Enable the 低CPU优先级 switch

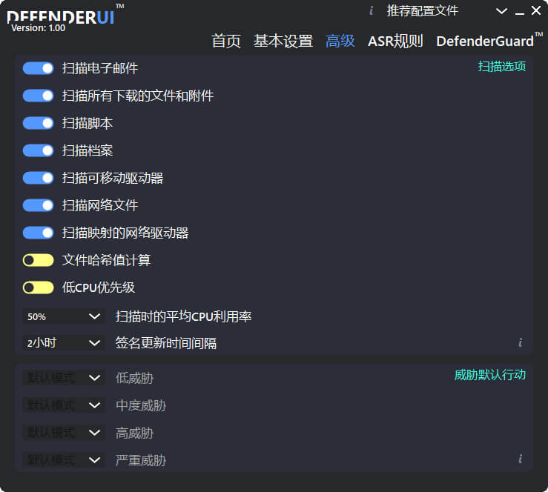coord(38,287)
